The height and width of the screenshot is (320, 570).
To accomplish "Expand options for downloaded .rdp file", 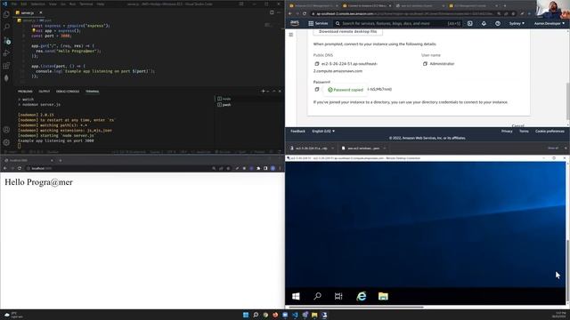I will pos(332,148).
